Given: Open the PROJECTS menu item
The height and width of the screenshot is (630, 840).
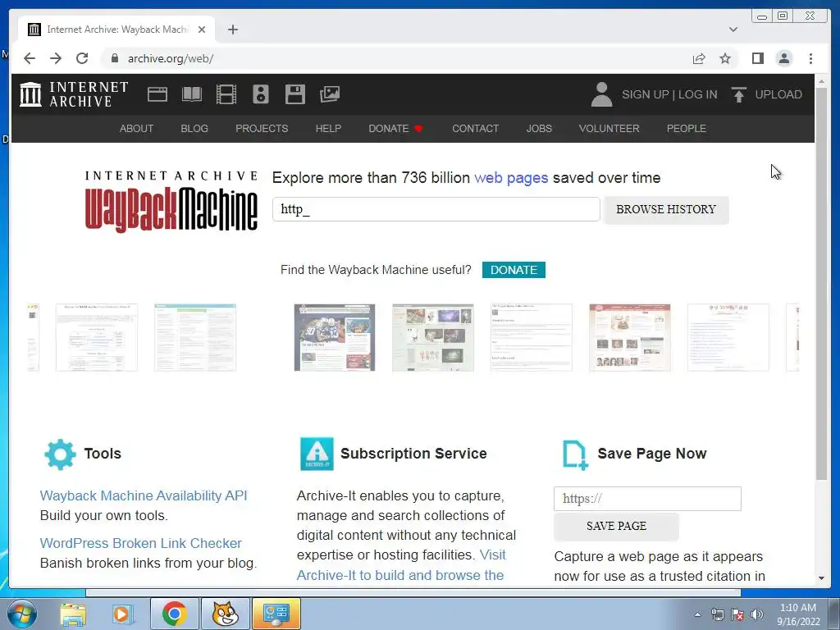Looking at the screenshot, I should tap(262, 129).
